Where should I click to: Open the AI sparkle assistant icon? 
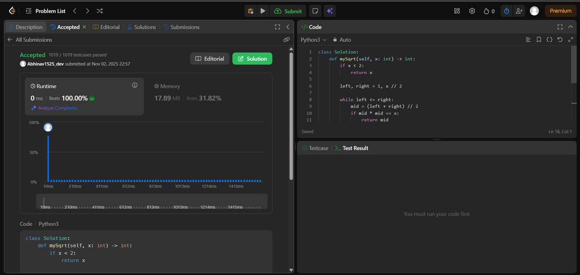(x=330, y=11)
